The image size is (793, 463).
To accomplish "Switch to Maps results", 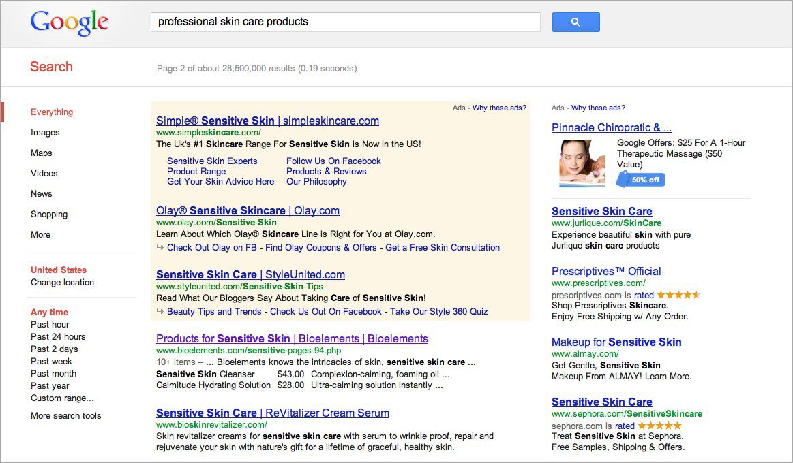I will tap(42, 153).
